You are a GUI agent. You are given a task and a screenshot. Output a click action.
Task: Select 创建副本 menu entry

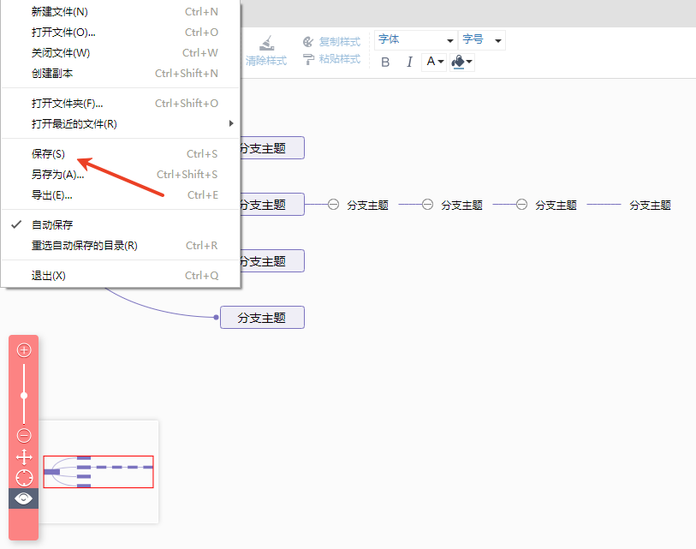click(x=121, y=74)
